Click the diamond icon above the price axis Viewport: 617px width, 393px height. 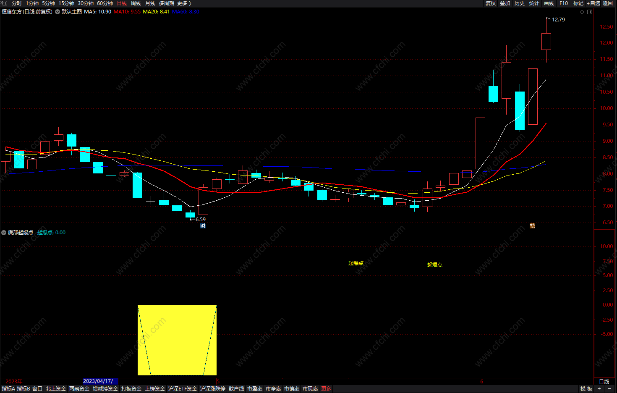(582, 12)
